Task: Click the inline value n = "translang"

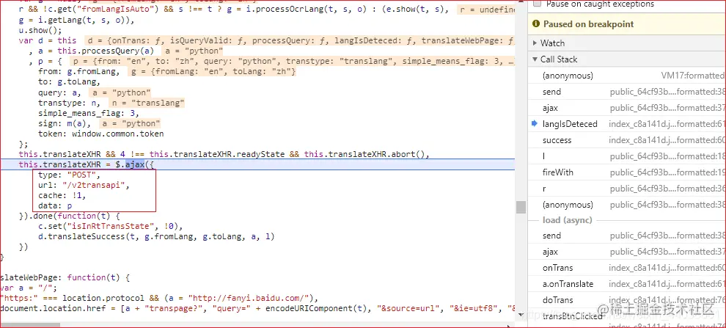Action: click(x=147, y=103)
